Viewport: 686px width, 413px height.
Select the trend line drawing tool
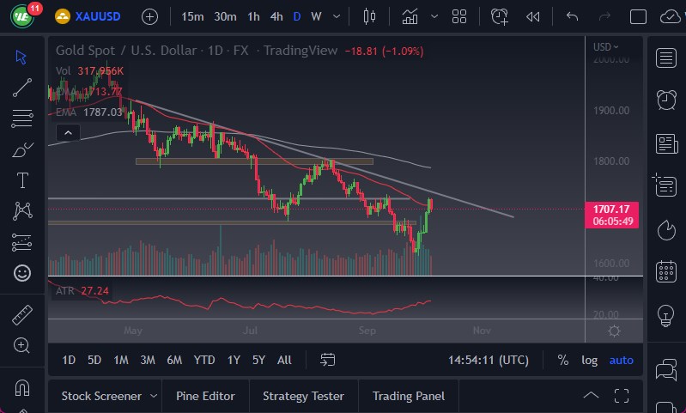(x=22, y=87)
